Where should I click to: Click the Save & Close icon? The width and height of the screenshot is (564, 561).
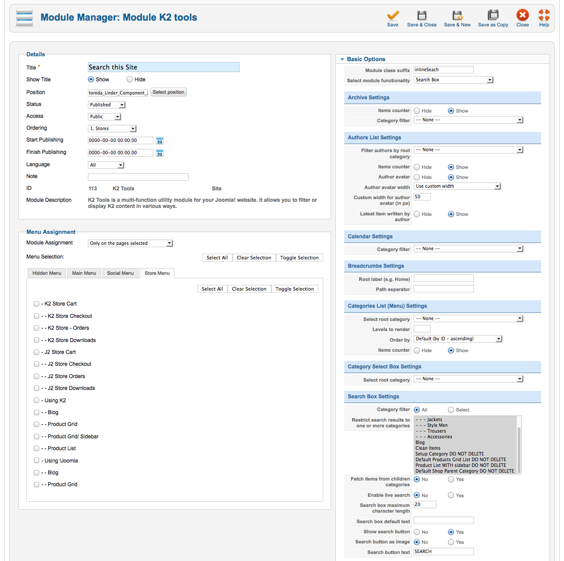pos(422,15)
